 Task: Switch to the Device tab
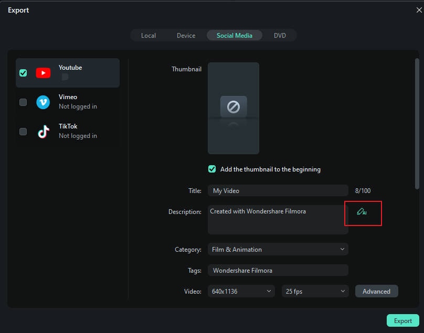(186, 36)
